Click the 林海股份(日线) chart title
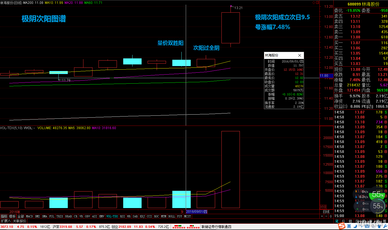 [x=11, y=2]
